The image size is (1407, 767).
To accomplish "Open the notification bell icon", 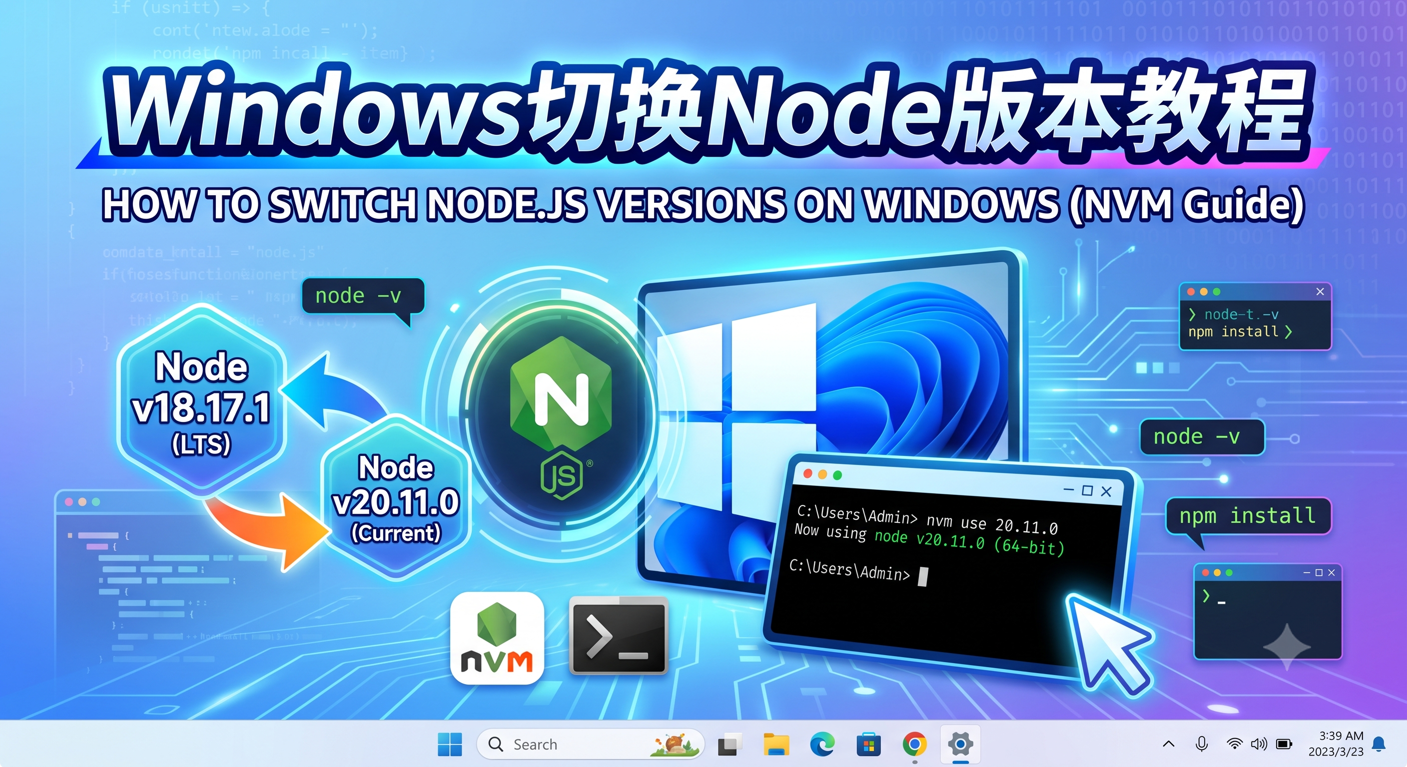I will point(1379,744).
